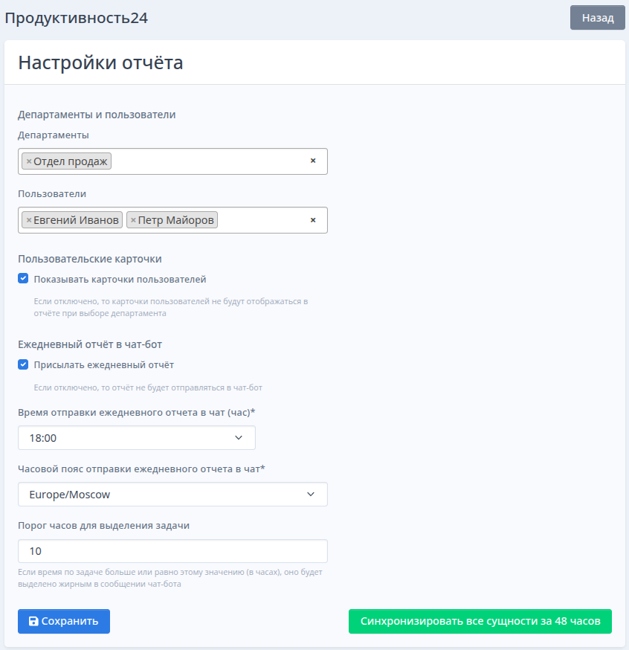Click Синхронизировать все сущности за 48 часов
The image size is (629, 650).
click(x=480, y=621)
